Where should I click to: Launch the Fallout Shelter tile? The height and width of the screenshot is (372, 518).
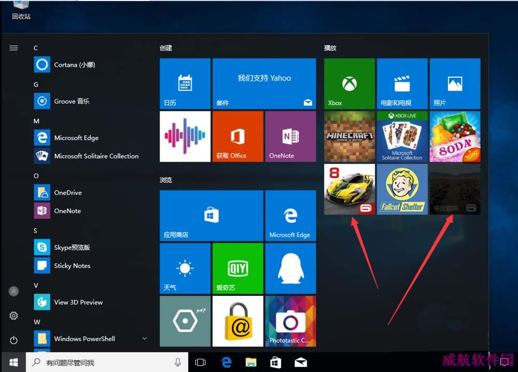(402, 189)
